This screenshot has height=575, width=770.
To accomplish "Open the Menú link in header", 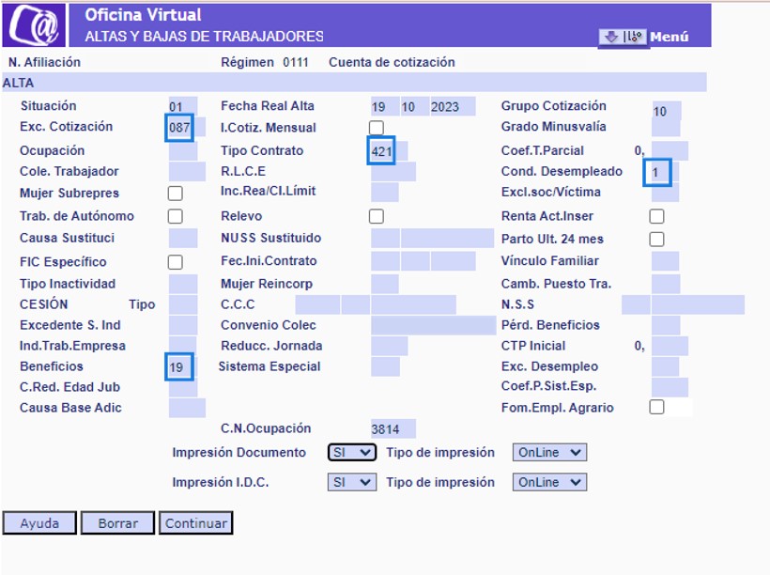I will coord(670,37).
